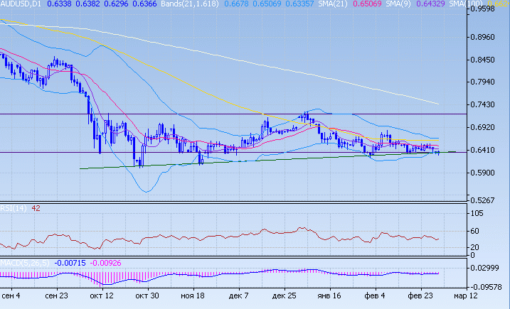Select the 'дек 25' date marker
The height and width of the screenshot is (309, 510).
click(285, 295)
